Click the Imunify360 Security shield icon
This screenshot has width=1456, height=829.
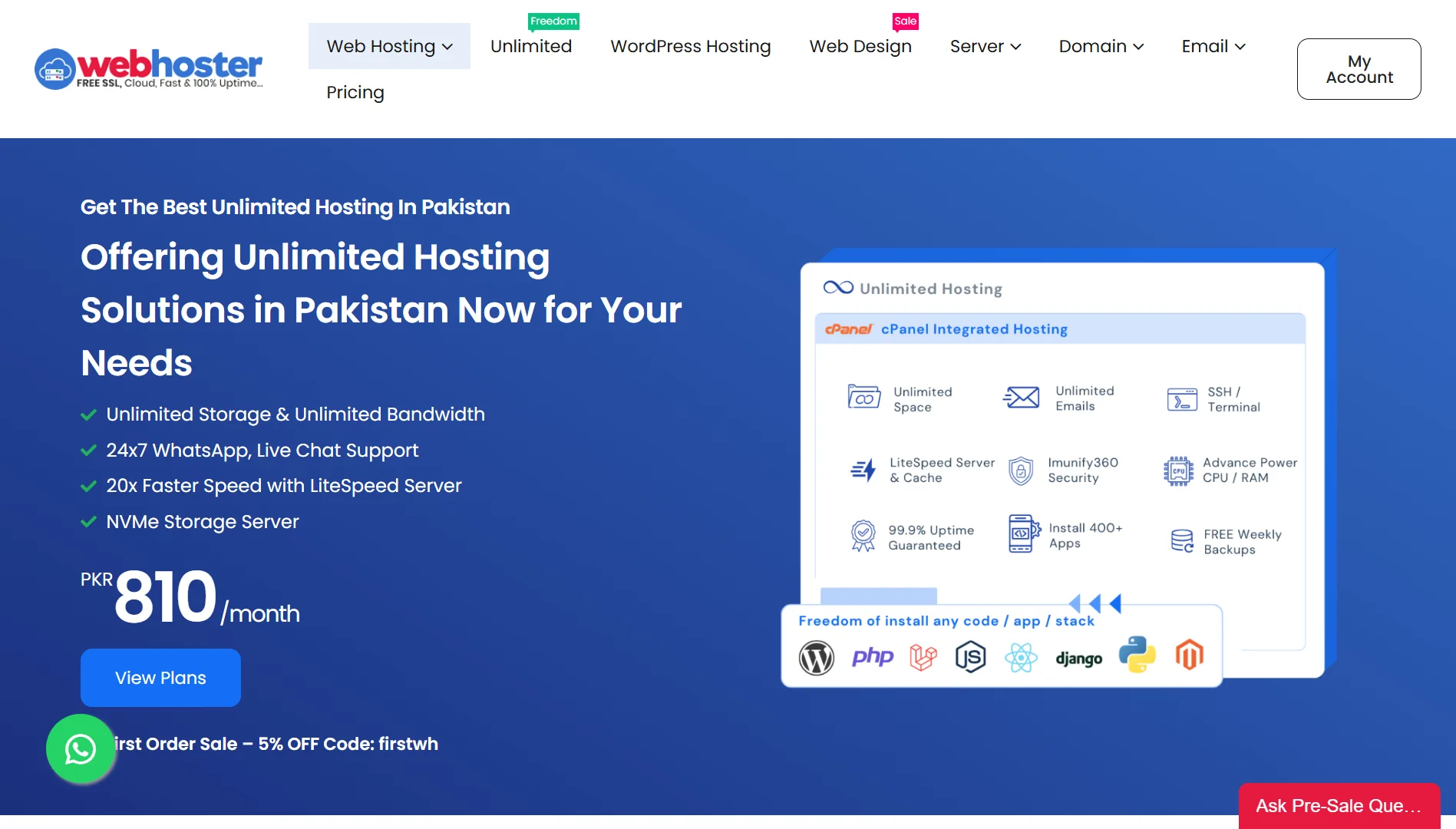[1021, 471]
